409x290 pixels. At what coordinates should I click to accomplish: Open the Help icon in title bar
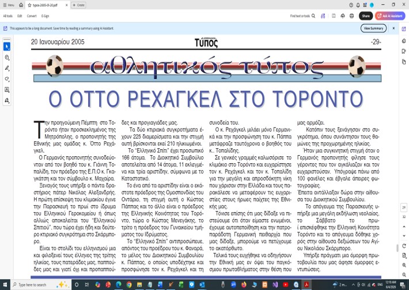click(x=351, y=5)
